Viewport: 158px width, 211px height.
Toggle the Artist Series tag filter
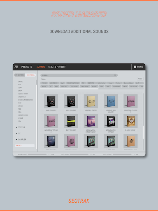tap(102, 83)
